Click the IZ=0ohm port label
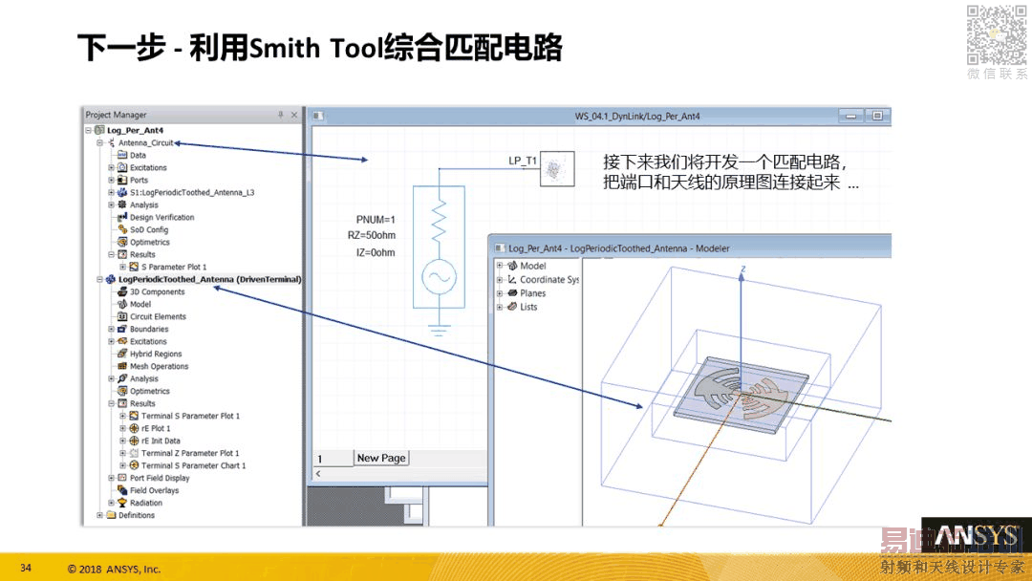 376,252
